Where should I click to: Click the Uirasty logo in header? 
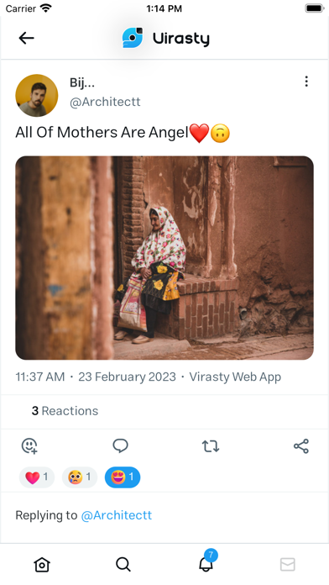click(166, 38)
